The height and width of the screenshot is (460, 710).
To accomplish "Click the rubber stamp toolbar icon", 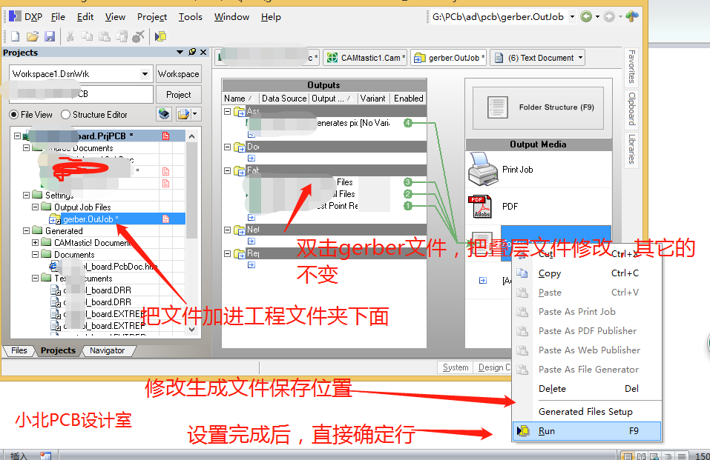I will (139, 36).
